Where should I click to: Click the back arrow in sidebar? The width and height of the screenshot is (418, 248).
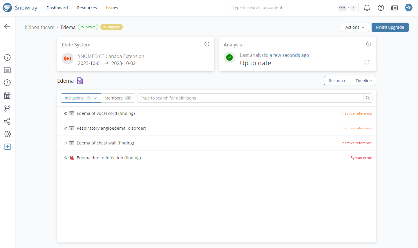pos(7,27)
